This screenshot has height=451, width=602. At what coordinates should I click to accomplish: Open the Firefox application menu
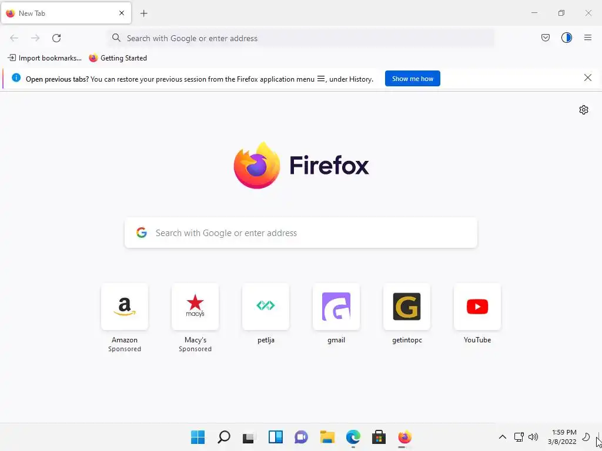point(588,38)
